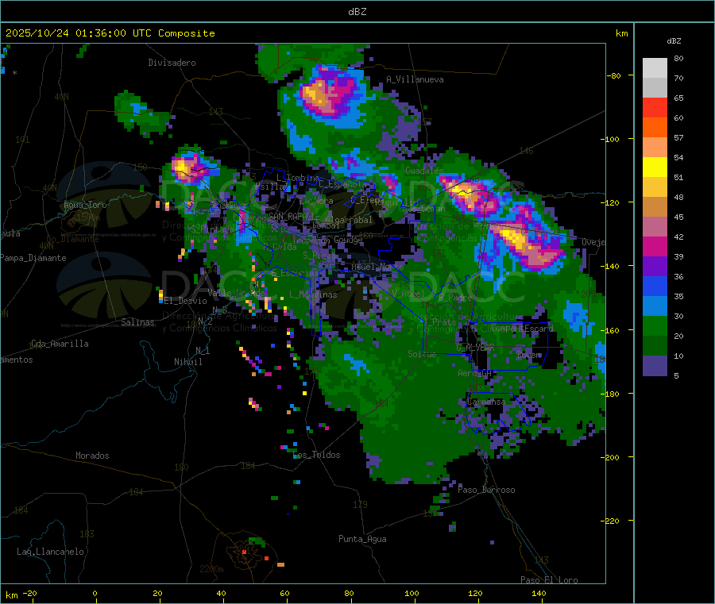
Task: Click the bright green 20-30 dBZ legend swatch
Action: point(655,325)
